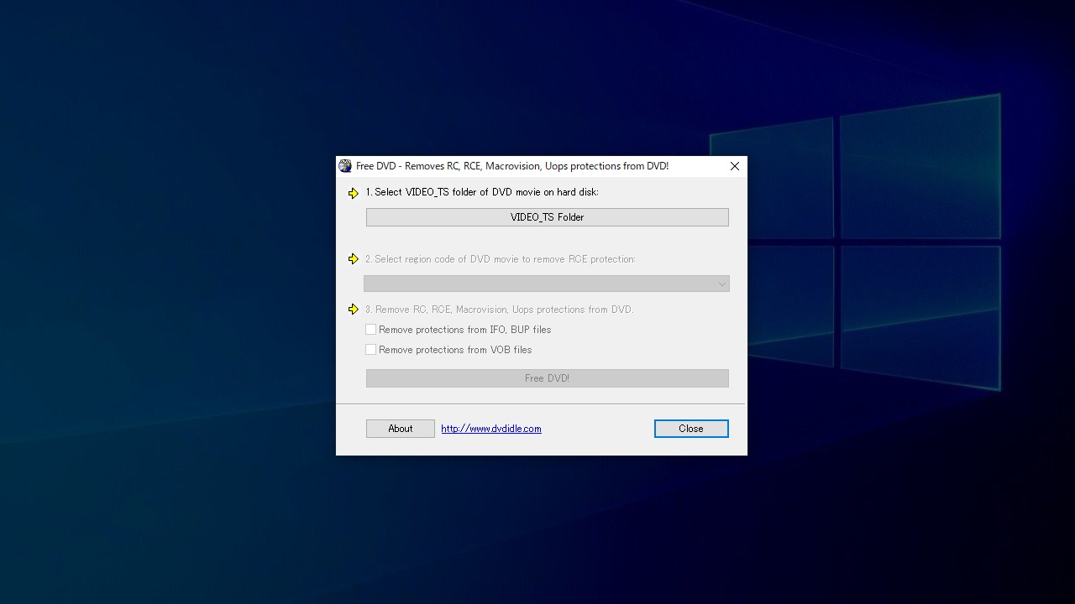Click the Free DVD app icon in title bar
Image resolution: width=1075 pixels, height=604 pixels.
345,166
